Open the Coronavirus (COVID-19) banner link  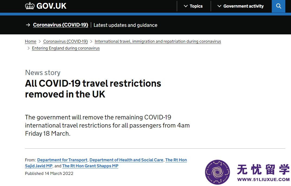coord(60,25)
